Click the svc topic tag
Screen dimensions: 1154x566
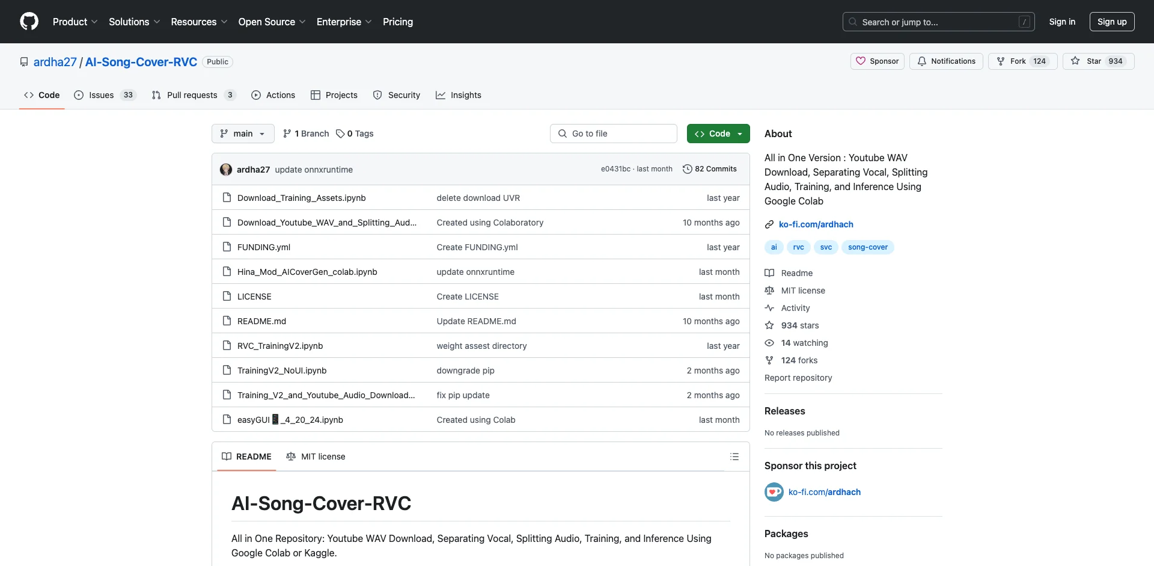click(826, 247)
